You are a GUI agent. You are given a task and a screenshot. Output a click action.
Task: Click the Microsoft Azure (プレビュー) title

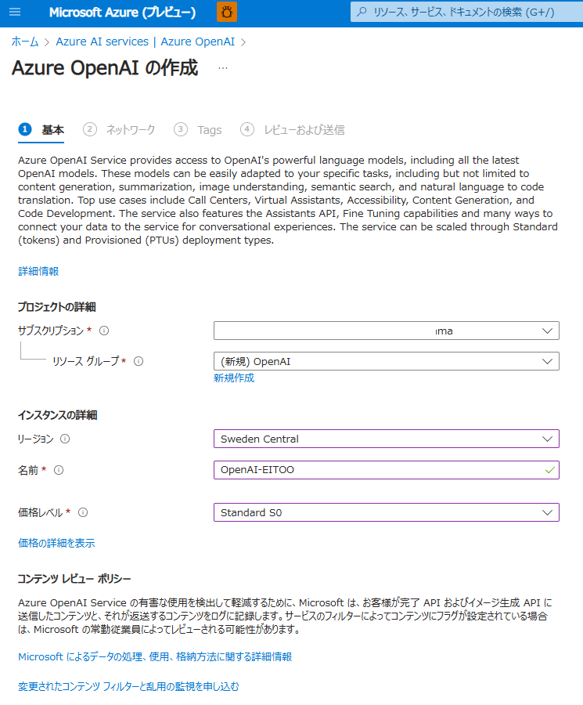click(123, 12)
